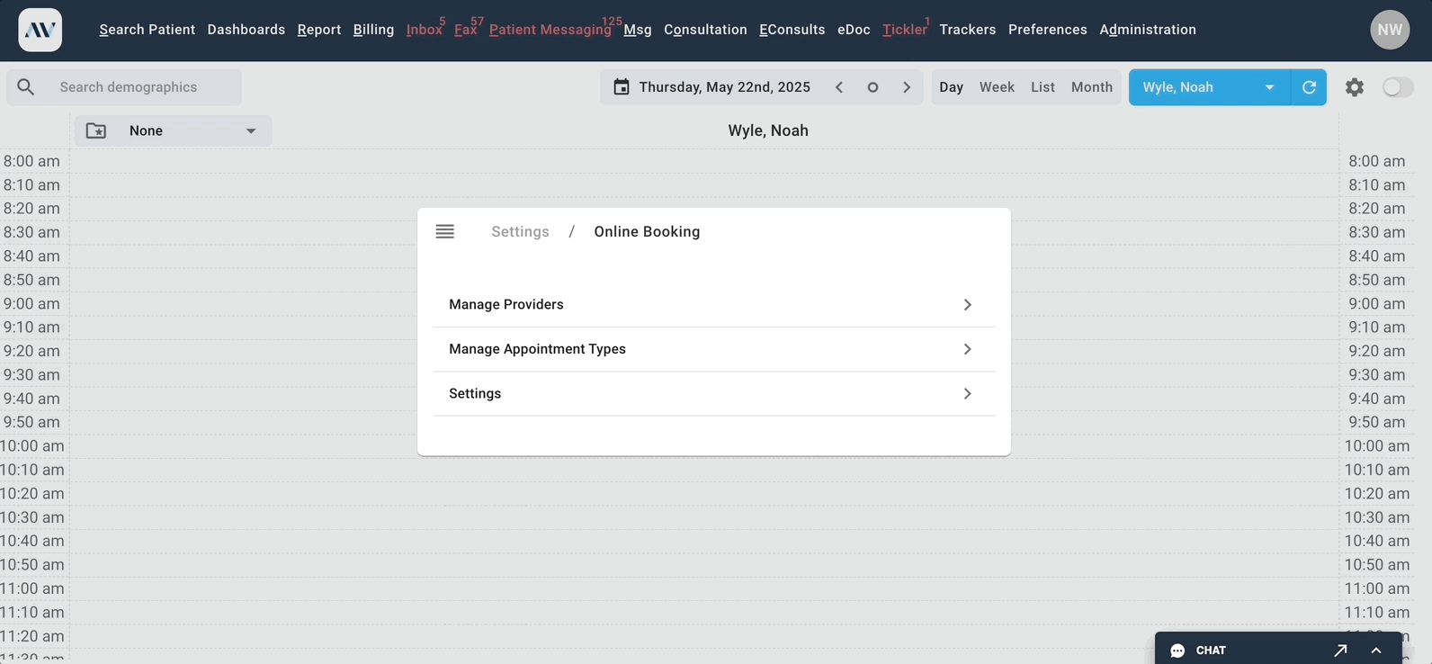Expand Manage Providers row
The height and width of the screenshot is (664, 1432).
(714, 305)
